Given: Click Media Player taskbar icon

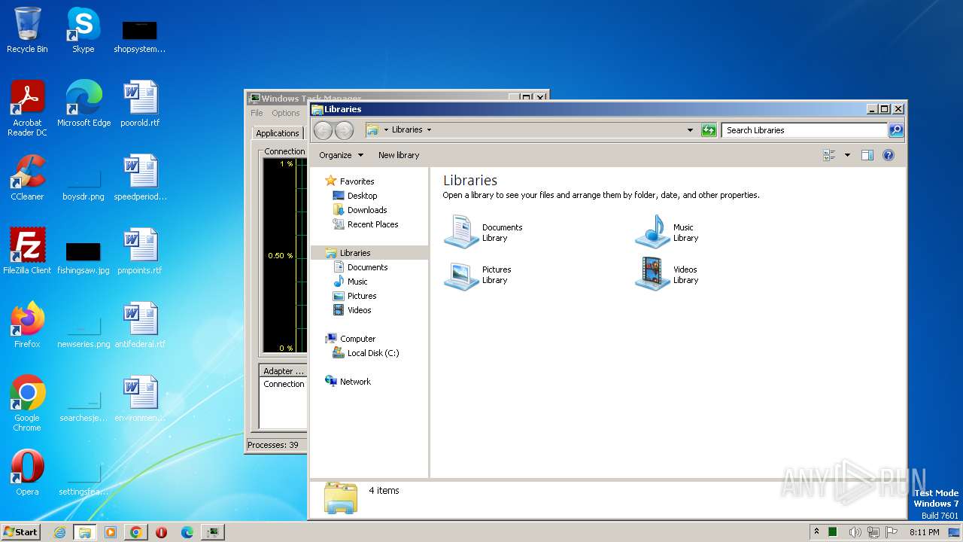Looking at the screenshot, I should [111, 532].
